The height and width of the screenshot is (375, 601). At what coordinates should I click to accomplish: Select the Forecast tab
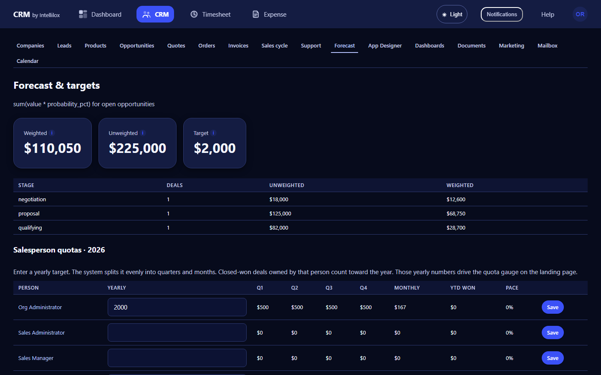pos(345,46)
